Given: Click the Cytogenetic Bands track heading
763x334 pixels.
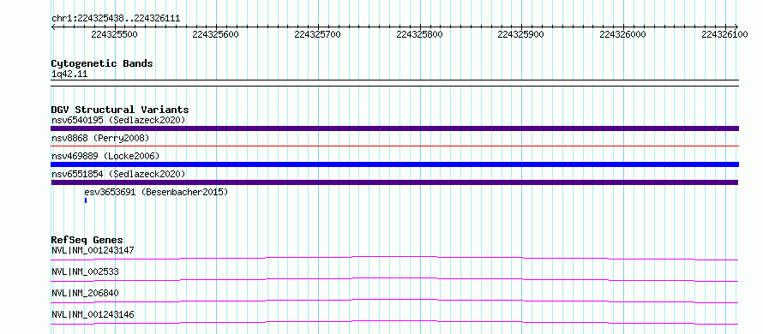Looking at the screenshot, I should [102, 63].
